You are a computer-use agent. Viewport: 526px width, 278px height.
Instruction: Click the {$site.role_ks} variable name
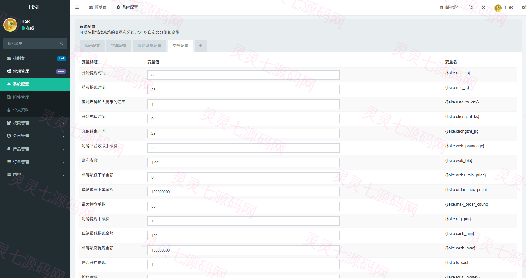click(458, 73)
